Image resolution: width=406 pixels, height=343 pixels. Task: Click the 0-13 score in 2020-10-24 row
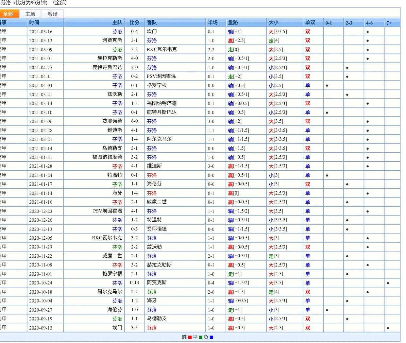point(134,283)
